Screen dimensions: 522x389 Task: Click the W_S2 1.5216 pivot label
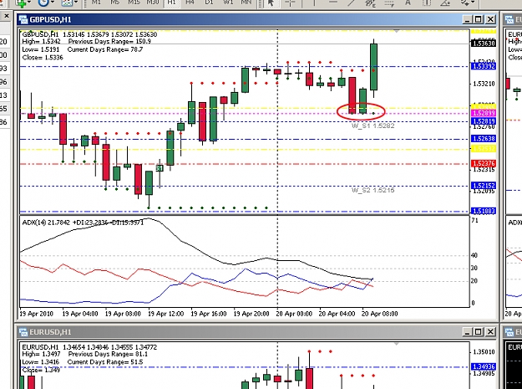pyautogui.click(x=372, y=190)
